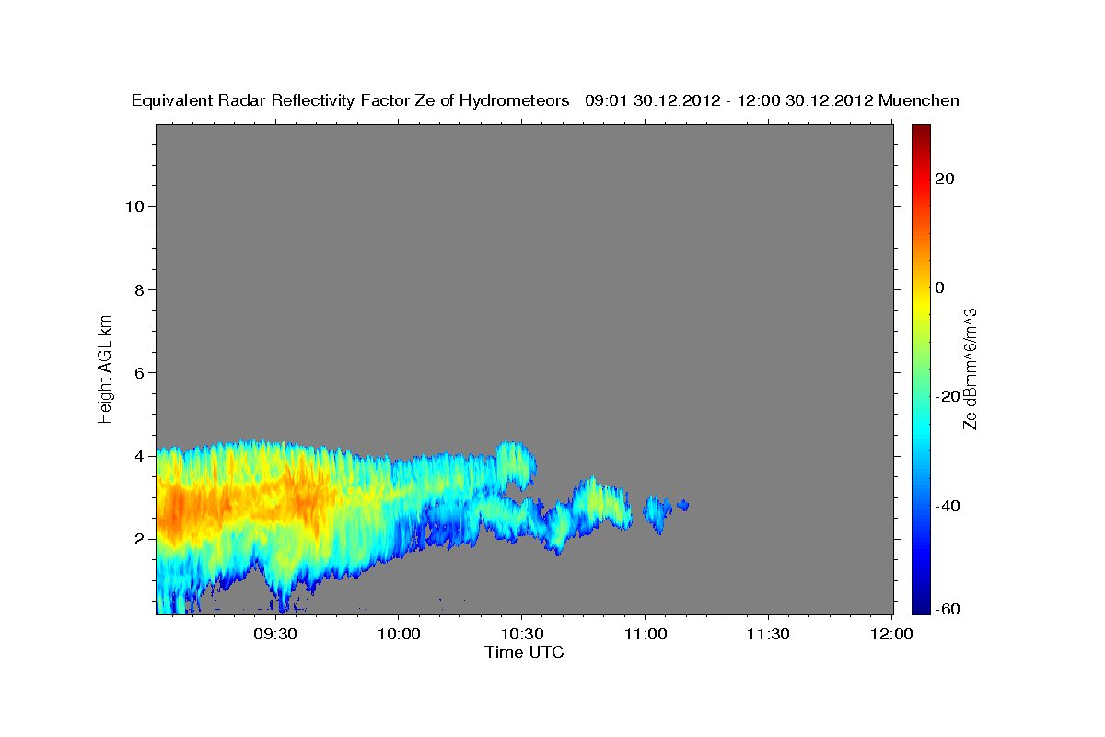Click the 'Muenchen' location label
1105x737 pixels.
pyautogui.click(x=919, y=100)
